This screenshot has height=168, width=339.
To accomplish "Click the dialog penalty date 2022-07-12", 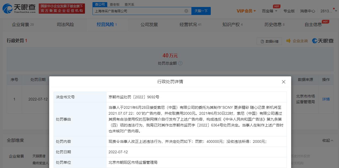I will [x=118, y=152].
